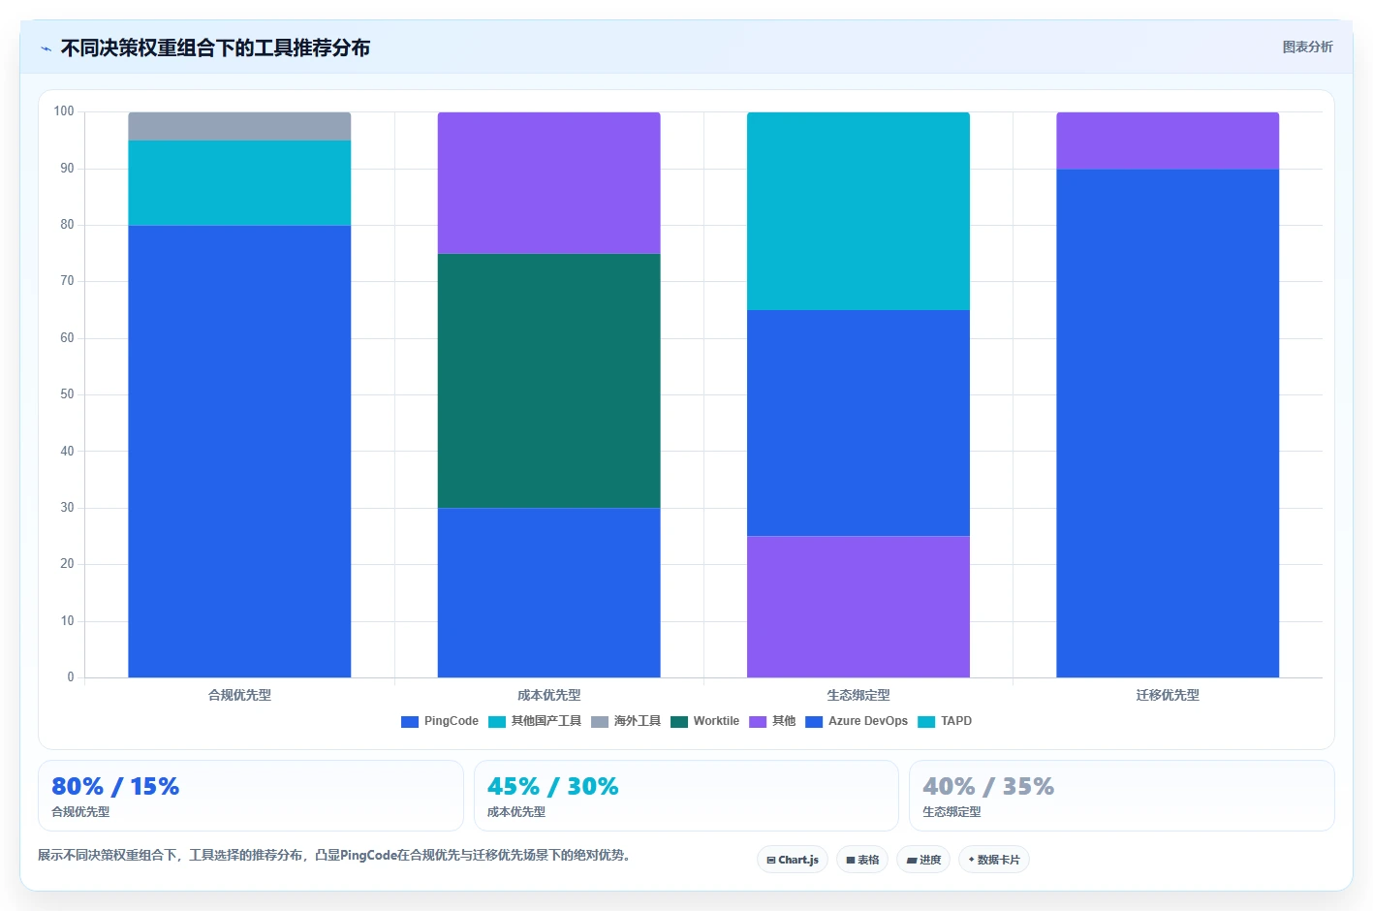Select the gray 海外工具 segment atop 合规优先型 bar
Viewport: 1373px width, 911px height.
tap(239, 126)
